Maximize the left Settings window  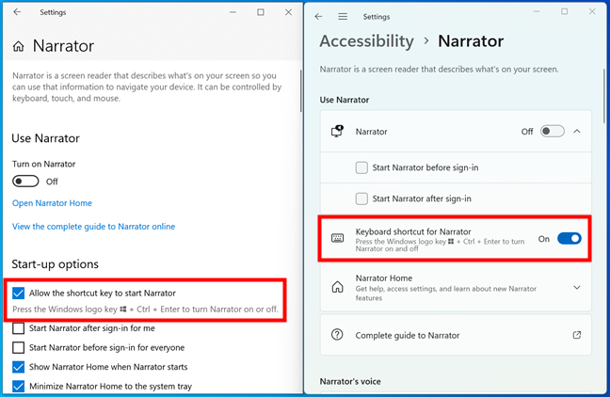coord(261,12)
